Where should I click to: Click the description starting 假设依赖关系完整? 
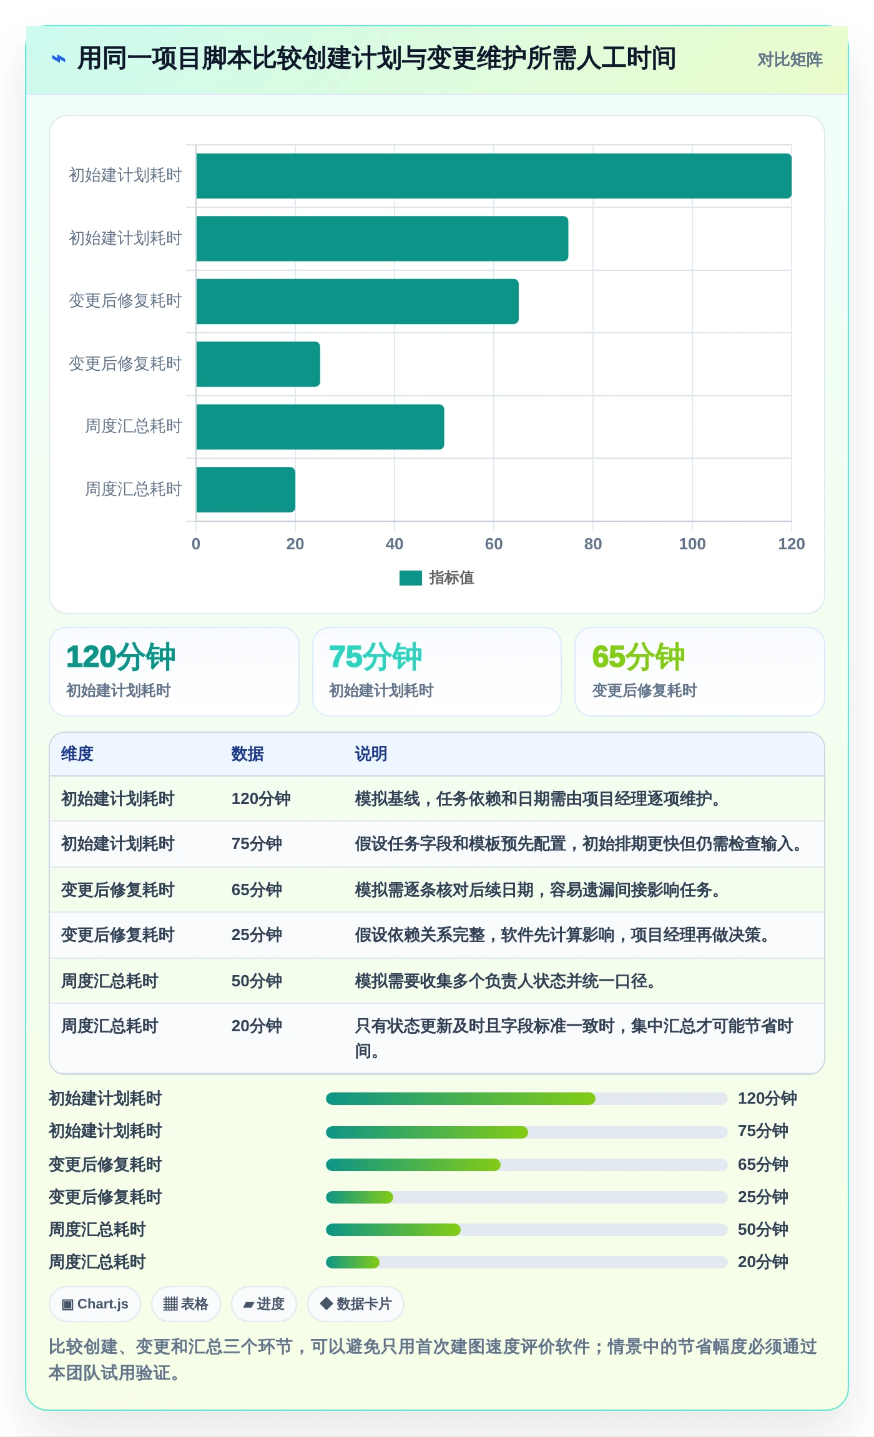pyautogui.click(x=562, y=935)
